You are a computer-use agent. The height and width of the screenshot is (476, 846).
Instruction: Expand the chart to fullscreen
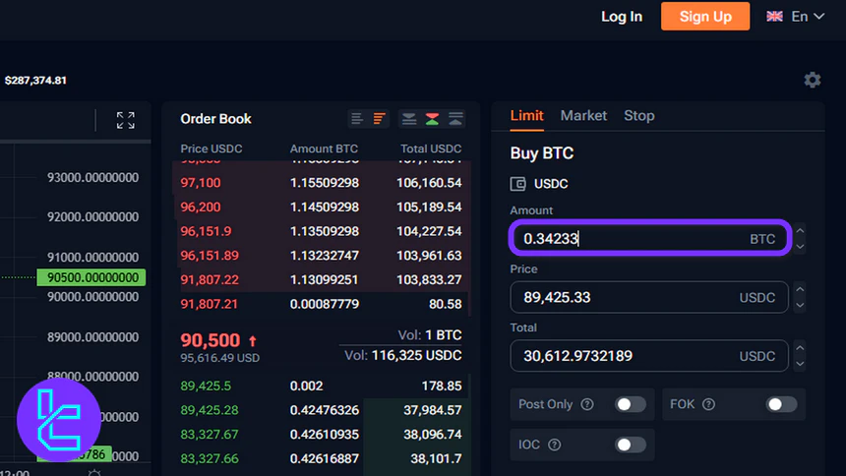coord(125,120)
